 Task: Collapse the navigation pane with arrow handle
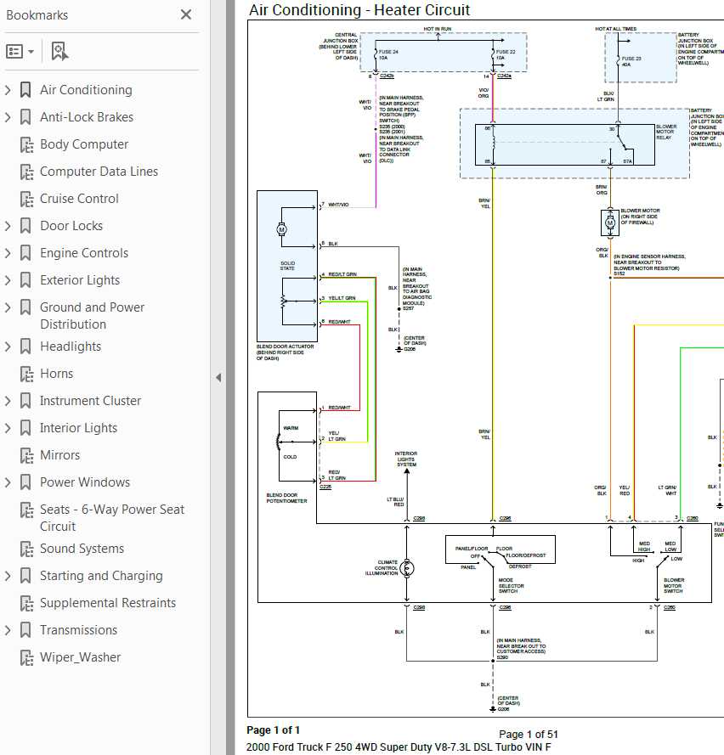coord(218,377)
